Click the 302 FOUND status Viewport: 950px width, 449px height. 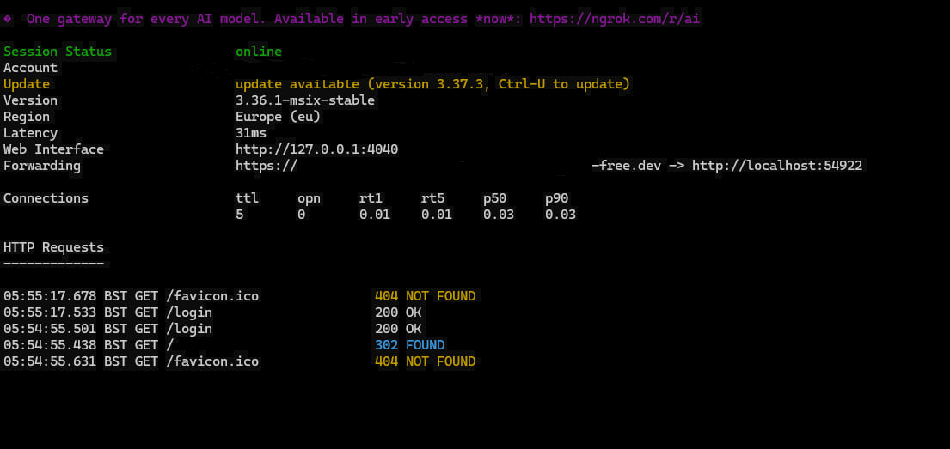(x=409, y=345)
